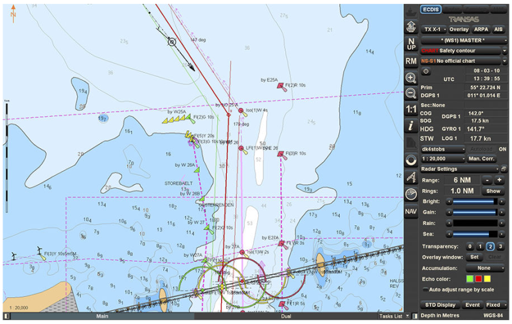
Task: Zoom out with magnifier minus icon
Action: click(410, 93)
